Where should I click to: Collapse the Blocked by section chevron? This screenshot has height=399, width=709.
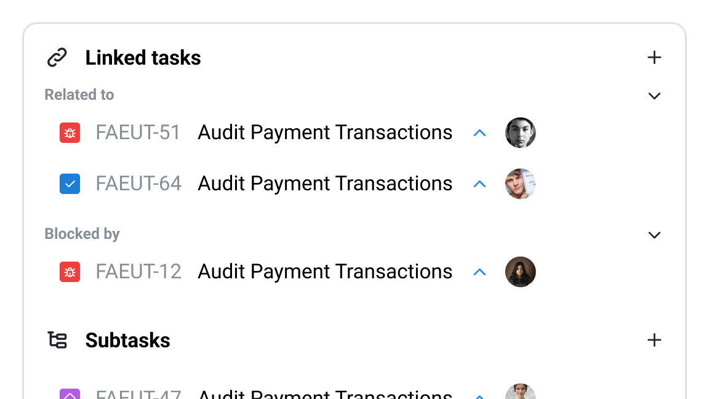[654, 235]
